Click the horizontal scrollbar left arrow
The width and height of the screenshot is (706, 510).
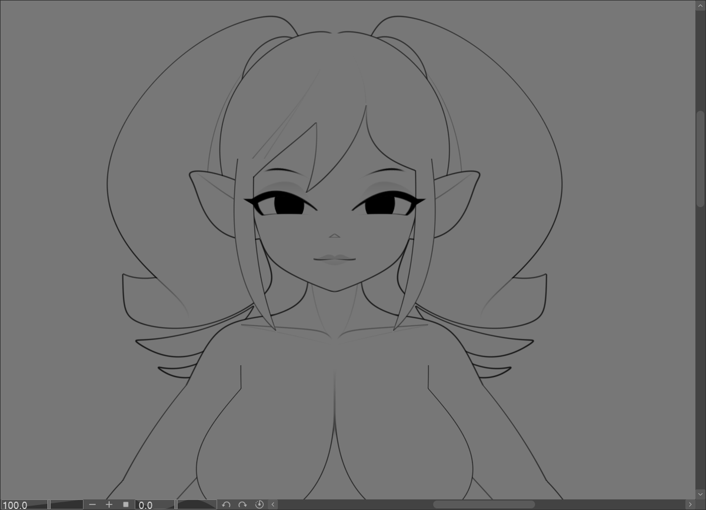(273, 505)
